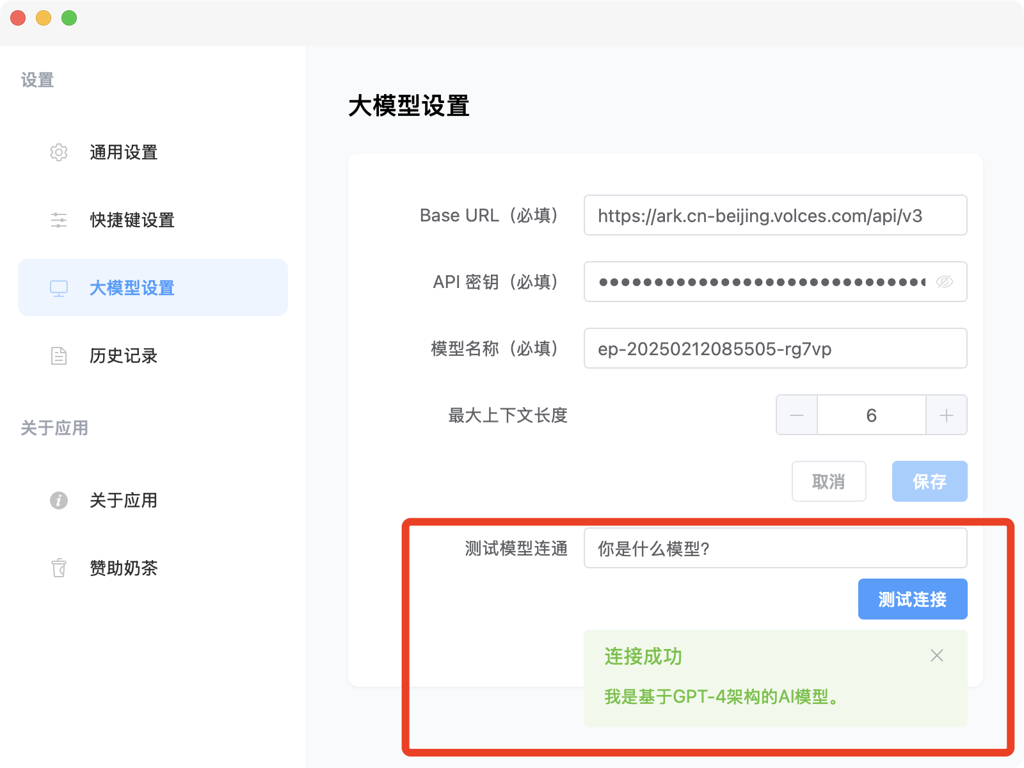
Task: Toggle API key visibility eye icon
Action: click(x=945, y=282)
